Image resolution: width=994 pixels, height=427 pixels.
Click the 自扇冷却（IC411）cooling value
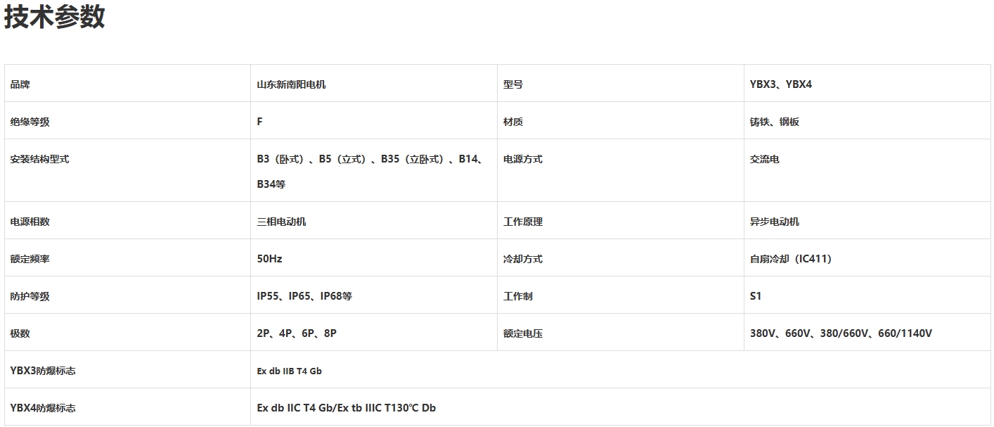coord(791,259)
